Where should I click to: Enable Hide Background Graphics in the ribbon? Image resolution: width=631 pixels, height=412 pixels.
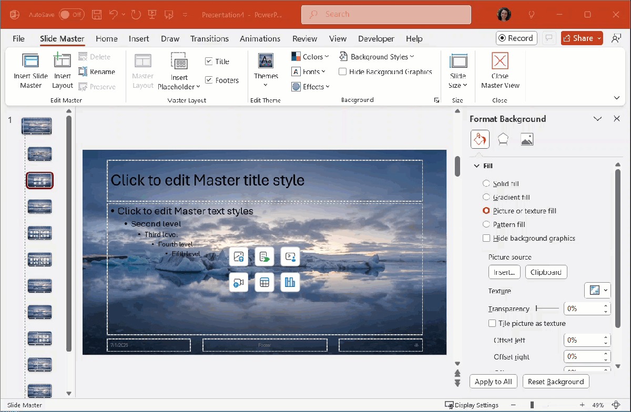(x=343, y=72)
